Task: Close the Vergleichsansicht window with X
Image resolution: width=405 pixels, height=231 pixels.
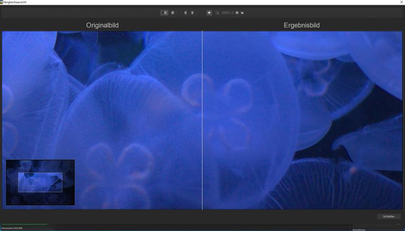Action: [402, 2]
